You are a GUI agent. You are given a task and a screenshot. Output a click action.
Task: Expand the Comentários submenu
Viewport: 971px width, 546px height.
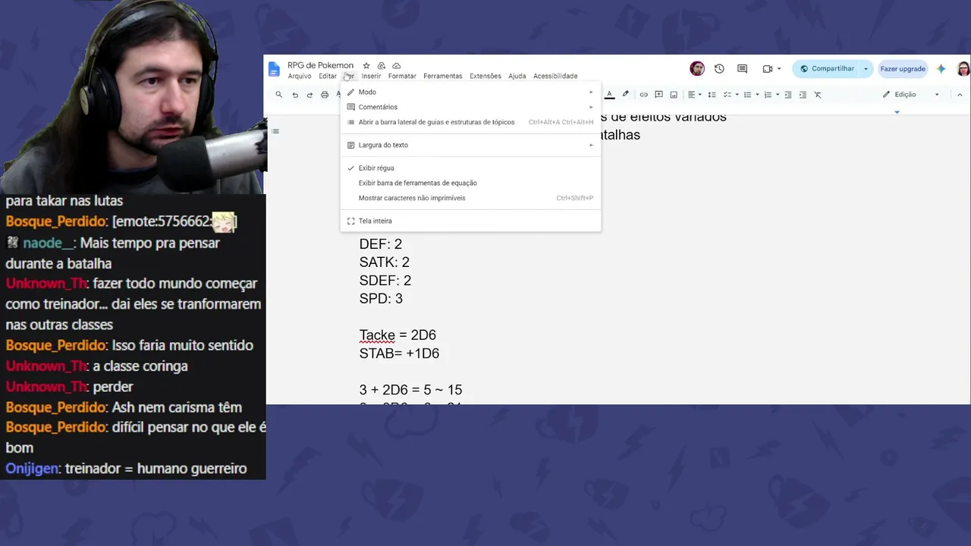[470, 107]
